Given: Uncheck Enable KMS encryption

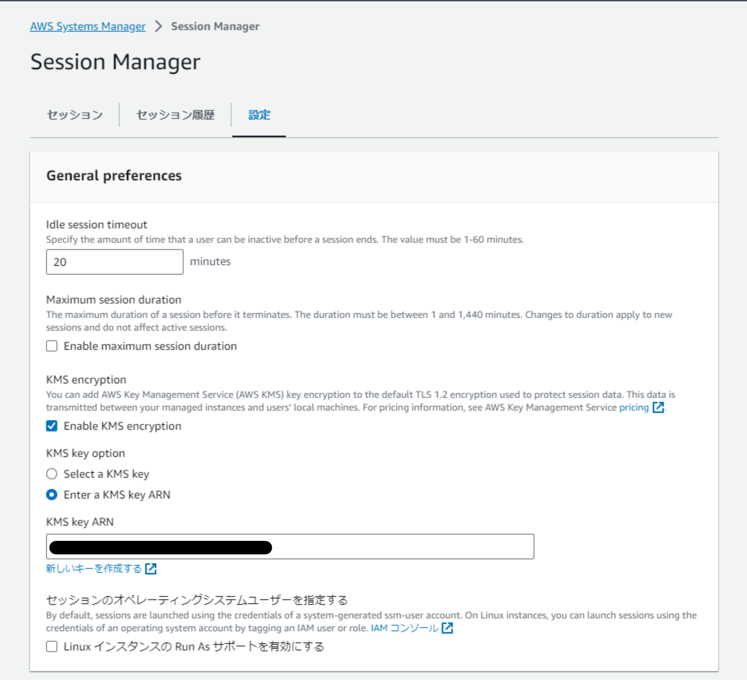Looking at the screenshot, I should click(52, 426).
